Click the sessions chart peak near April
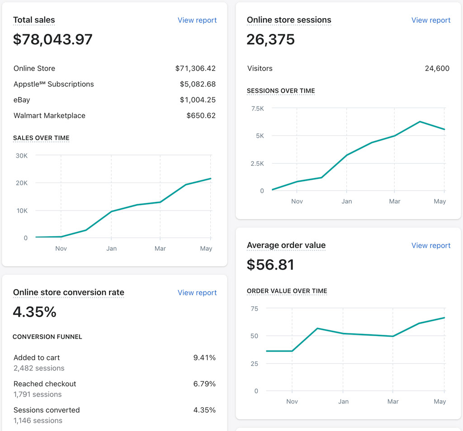 (x=420, y=122)
